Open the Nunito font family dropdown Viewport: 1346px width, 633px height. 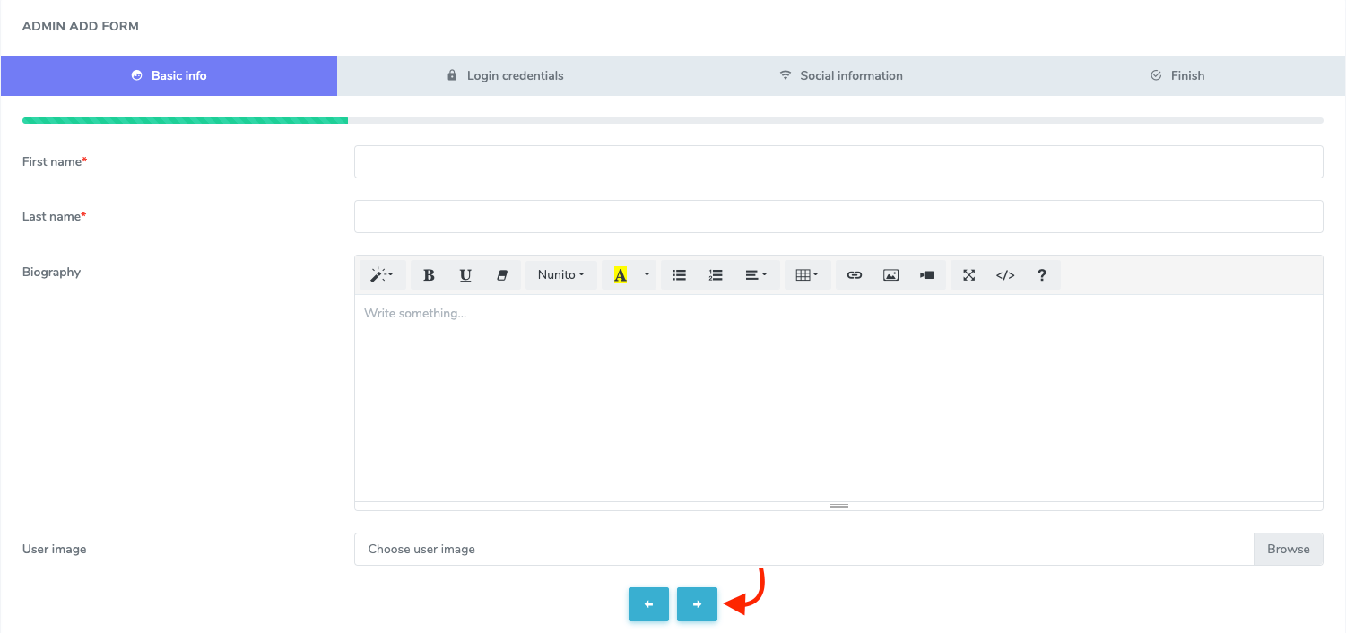560,274
